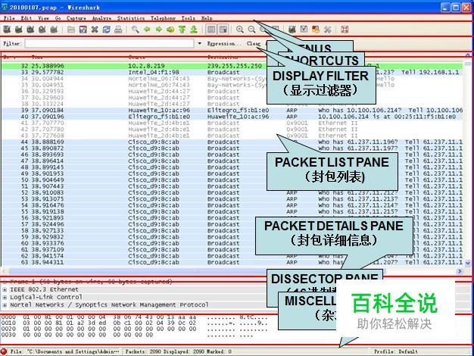The image size is (474, 356).
Task: Go to specific packet number icon
Action: point(170,30)
